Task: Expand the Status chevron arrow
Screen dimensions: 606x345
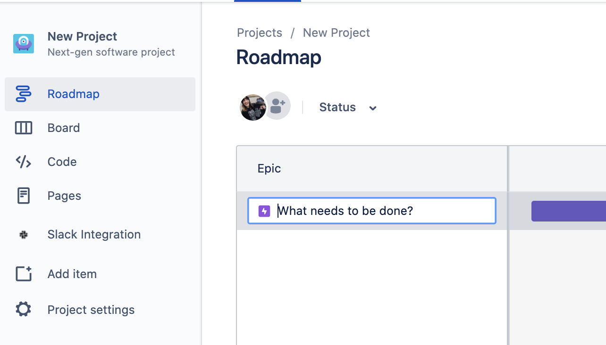Action: click(x=373, y=108)
